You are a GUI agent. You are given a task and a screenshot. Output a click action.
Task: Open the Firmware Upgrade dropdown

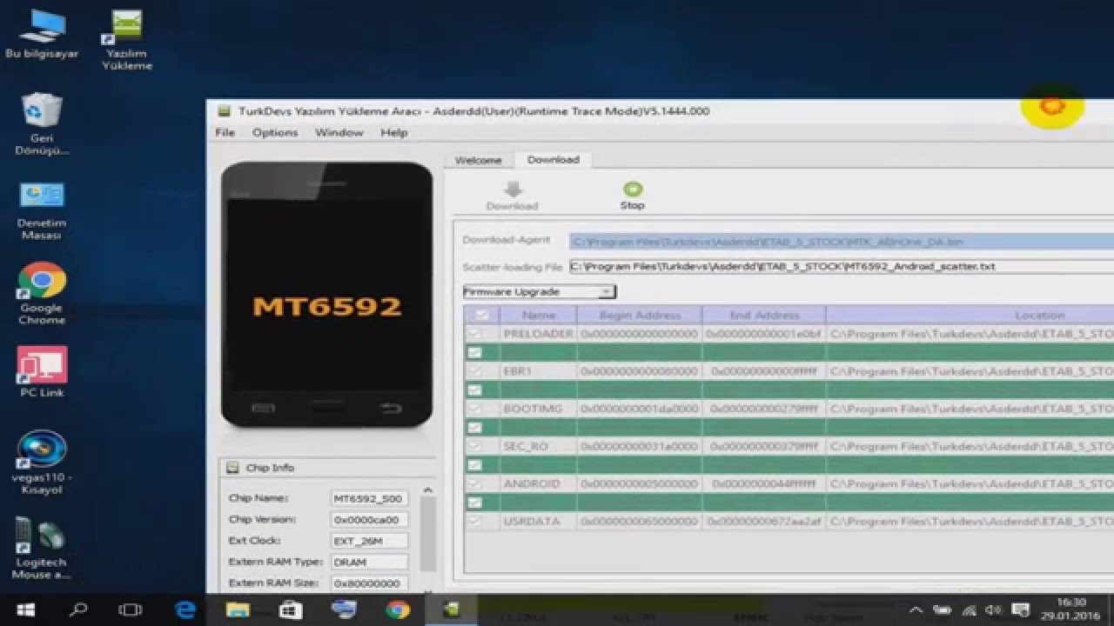coord(540,291)
